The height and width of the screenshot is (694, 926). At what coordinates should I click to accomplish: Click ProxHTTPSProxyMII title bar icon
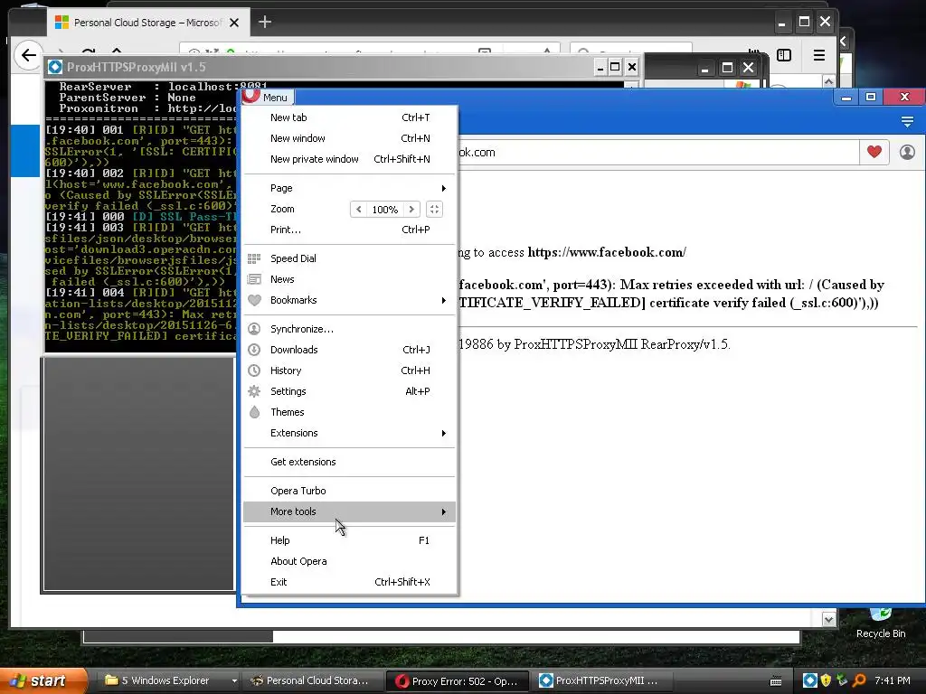click(x=55, y=67)
